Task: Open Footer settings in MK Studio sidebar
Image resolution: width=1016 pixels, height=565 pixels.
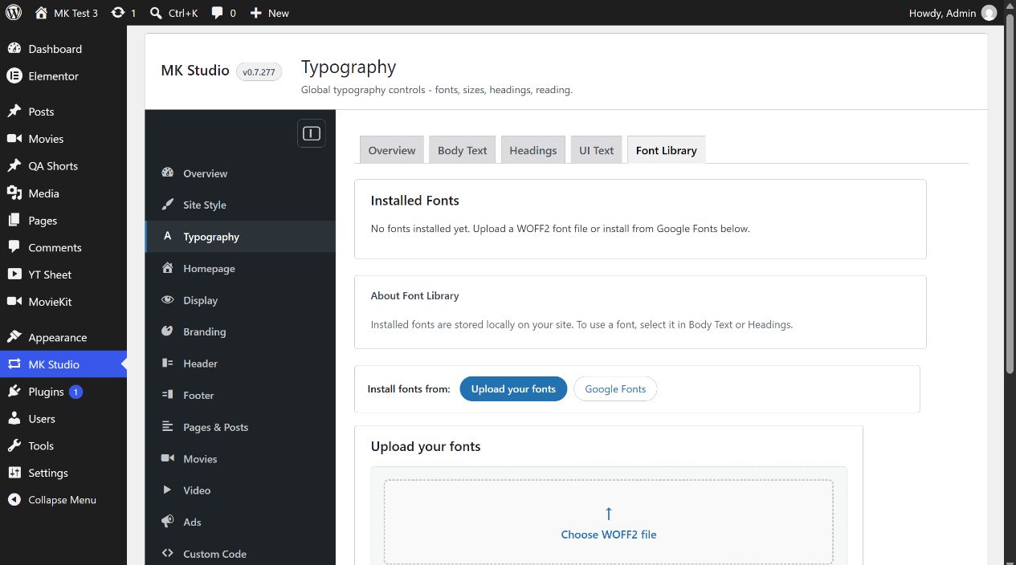Action: (x=240, y=396)
